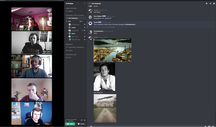Click Seba - Max's green avatar in the voice list
The image size is (216, 127).
(x=70, y=37)
